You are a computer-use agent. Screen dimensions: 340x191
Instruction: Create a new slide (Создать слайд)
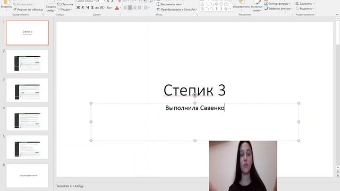pos(51,6)
